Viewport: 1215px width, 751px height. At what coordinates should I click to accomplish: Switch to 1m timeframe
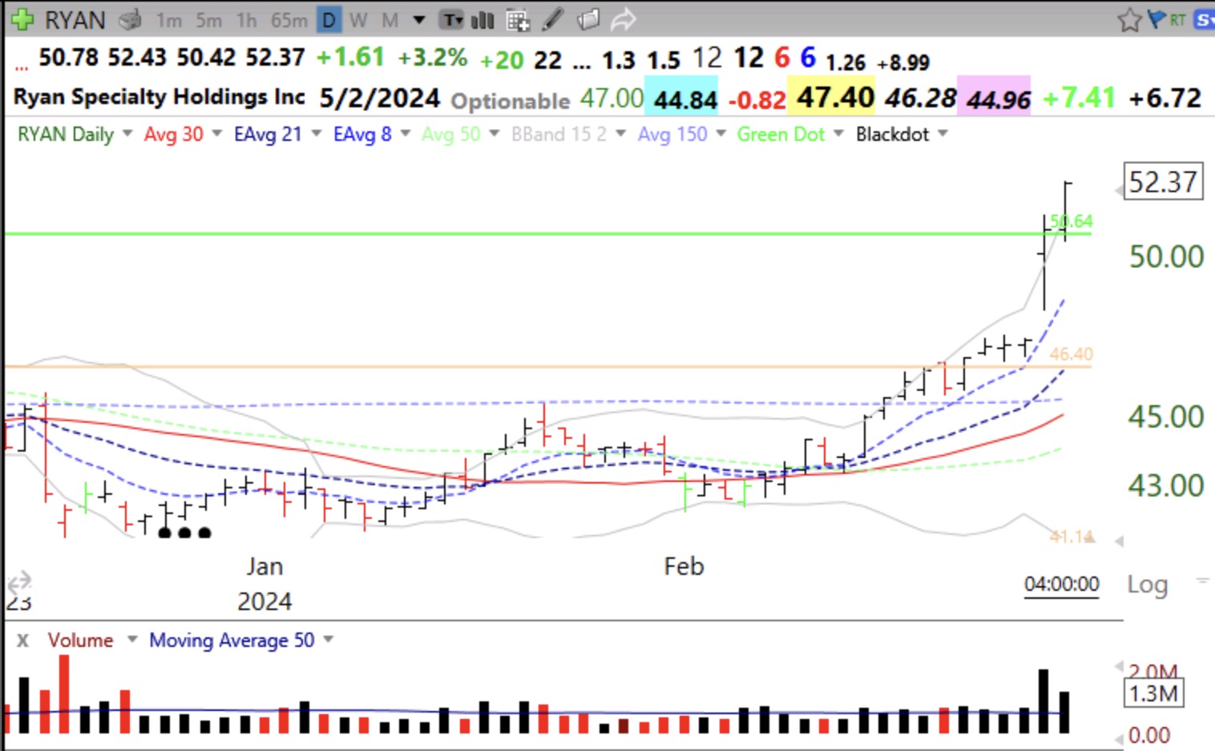click(168, 20)
